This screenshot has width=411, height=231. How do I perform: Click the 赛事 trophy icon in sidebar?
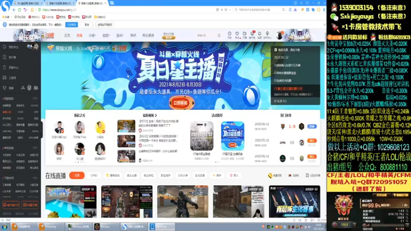[5, 88]
